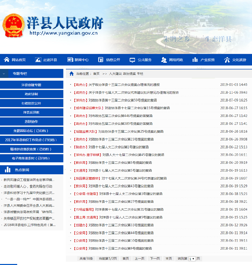Collapse the 专题专栏 sidebar chevron
252x265 pixels.
4,73
